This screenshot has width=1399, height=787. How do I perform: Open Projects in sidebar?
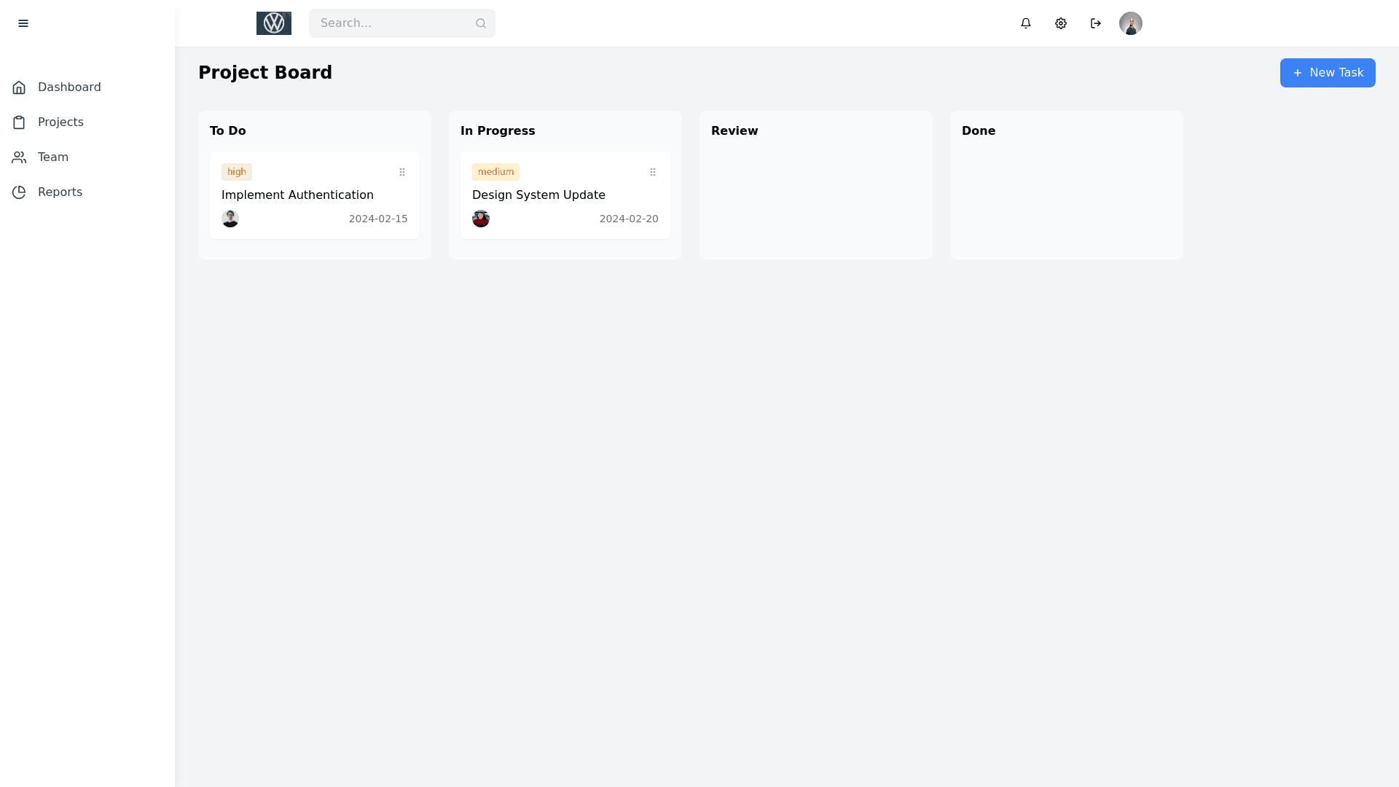60,122
